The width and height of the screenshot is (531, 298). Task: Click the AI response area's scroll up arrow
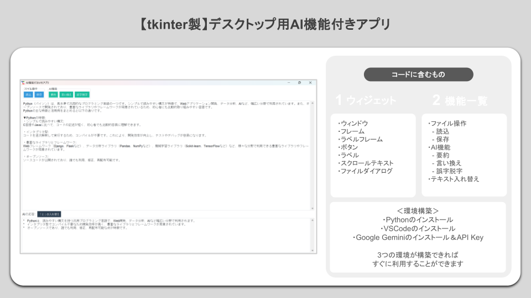(312, 220)
